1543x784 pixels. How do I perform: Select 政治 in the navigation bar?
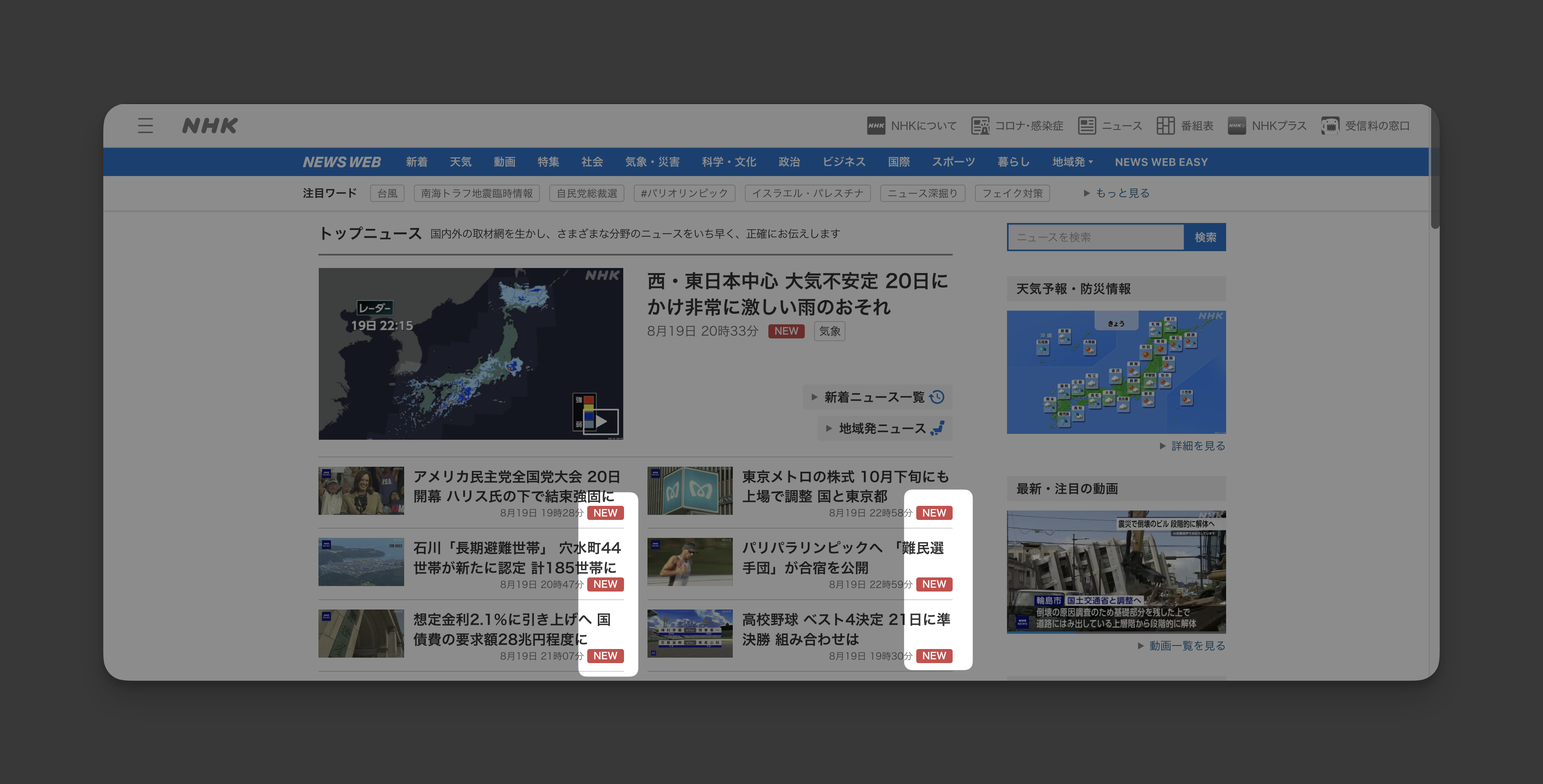tap(789, 162)
